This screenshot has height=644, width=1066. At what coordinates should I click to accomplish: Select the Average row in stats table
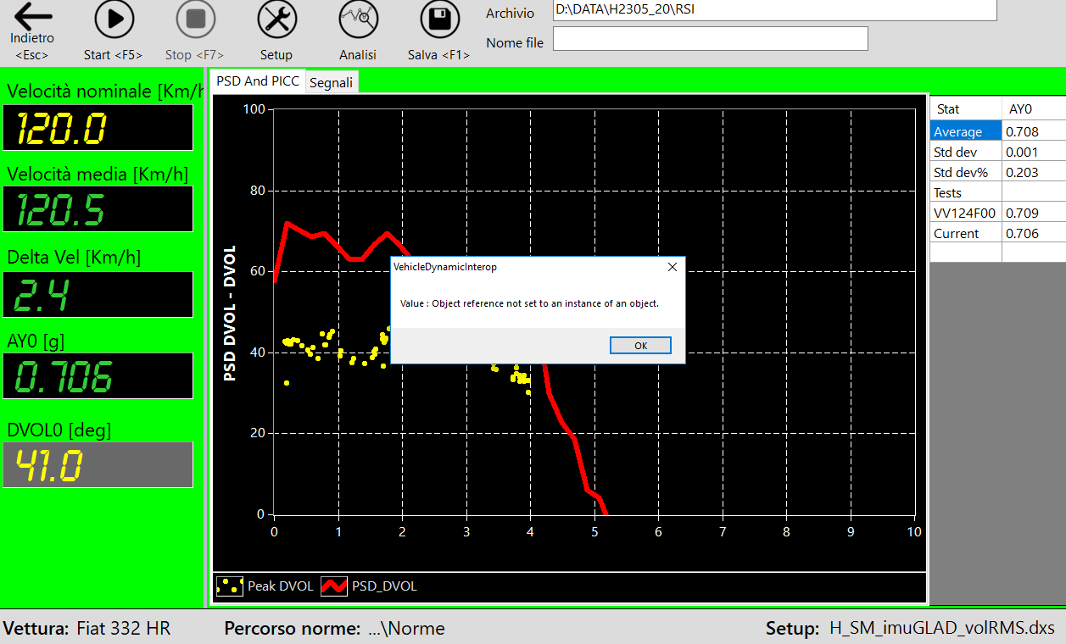tap(965, 132)
